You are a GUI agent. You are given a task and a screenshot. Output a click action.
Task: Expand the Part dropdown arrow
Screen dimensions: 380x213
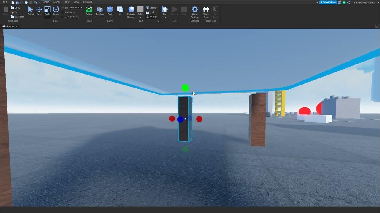click(110, 17)
